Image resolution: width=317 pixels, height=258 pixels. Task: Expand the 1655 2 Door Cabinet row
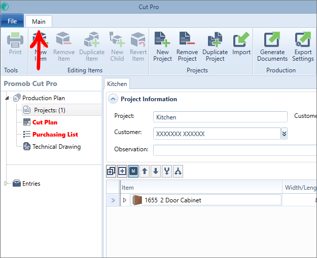(x=125, y=200)
